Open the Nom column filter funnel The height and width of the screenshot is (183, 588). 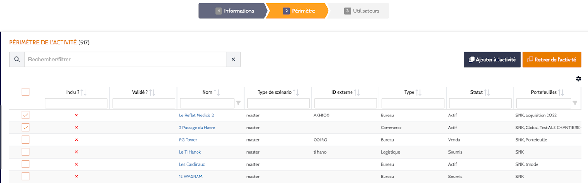point(238,103)
